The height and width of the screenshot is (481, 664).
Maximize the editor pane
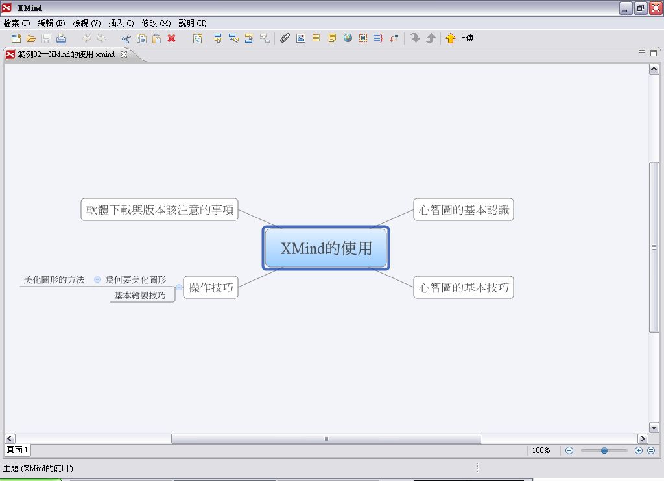pyautogui.click(x=654, y=53)
